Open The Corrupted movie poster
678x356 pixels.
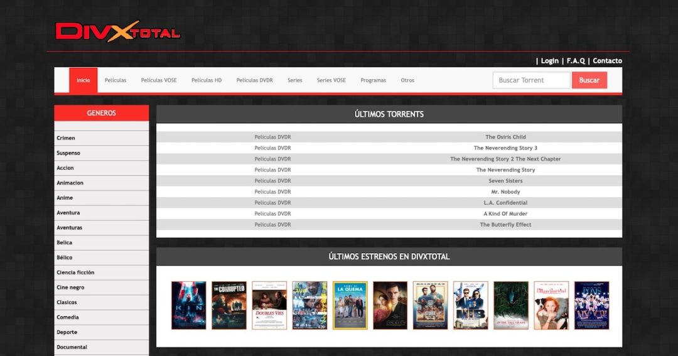pyautogui.click(x=229, y=305)
